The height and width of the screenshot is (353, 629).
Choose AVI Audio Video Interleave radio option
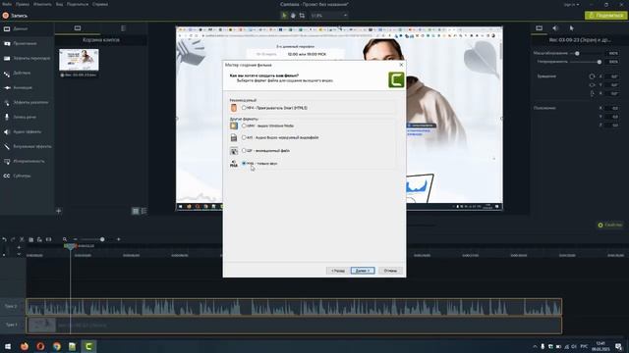click(x=244, y=137)
